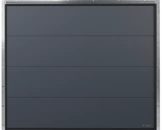Image resolution: width=162 pixels, height=130 pixels.
Task: Select the top garage door panel
Action: [80, 21]
